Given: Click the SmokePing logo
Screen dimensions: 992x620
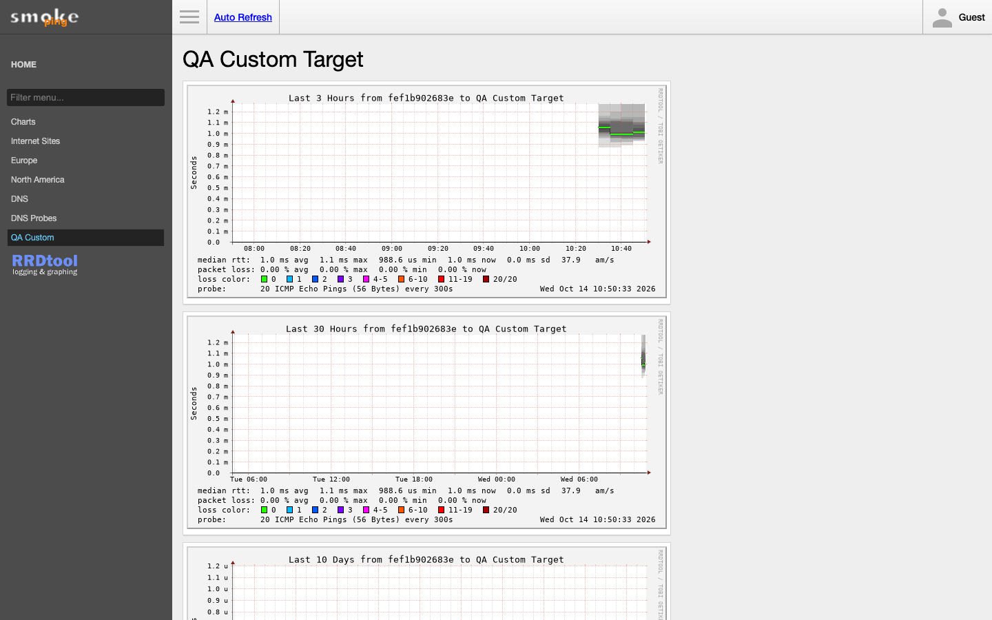Looking at the screenshot, I should coord(44,17).
